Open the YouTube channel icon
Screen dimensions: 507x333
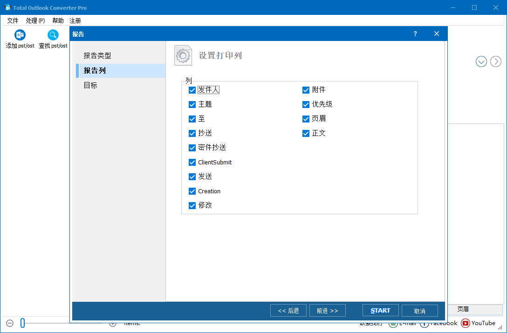[466, 323]
